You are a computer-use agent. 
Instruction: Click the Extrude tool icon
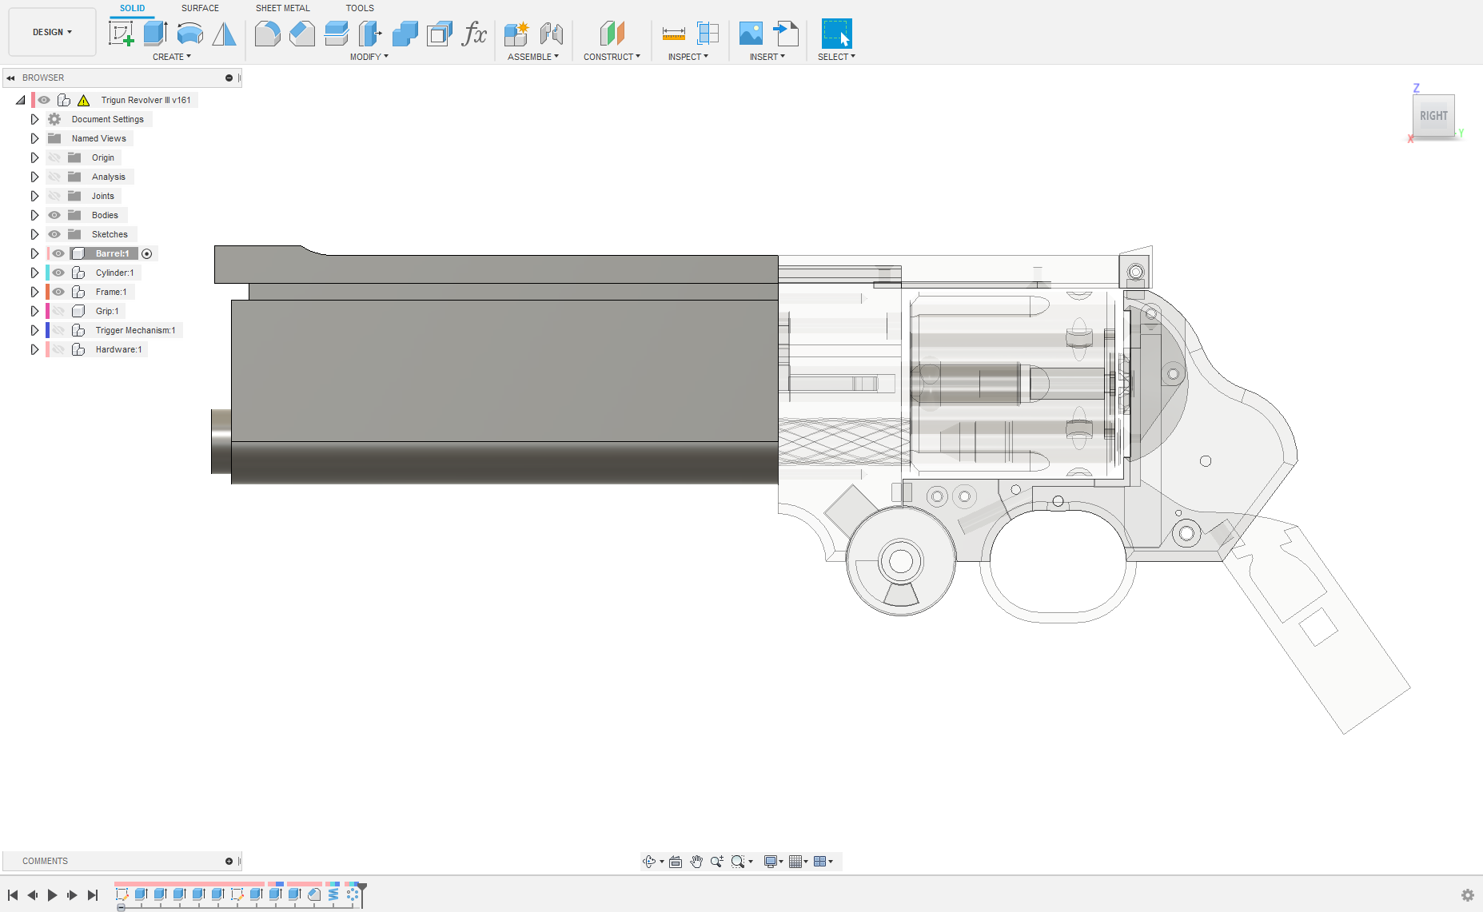point(155,34)
